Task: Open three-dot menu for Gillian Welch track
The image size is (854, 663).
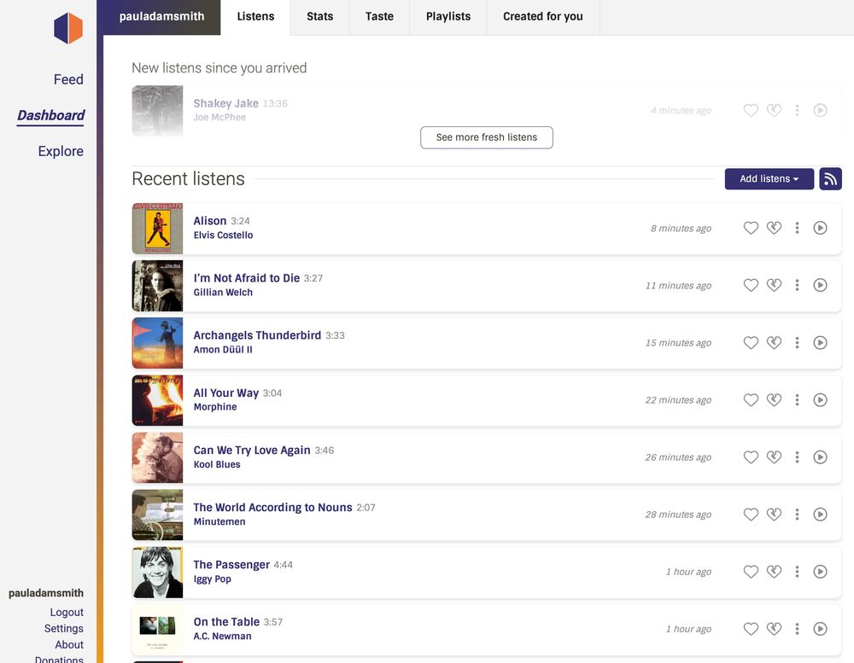Action: tap(797, 285)
